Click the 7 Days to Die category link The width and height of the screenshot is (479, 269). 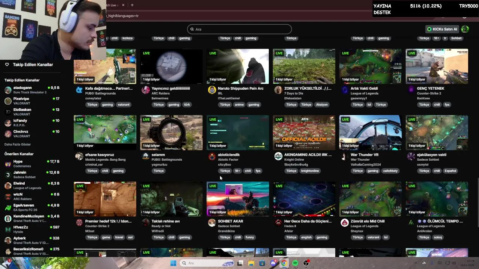pyautogui.click(x=294, y=93)
